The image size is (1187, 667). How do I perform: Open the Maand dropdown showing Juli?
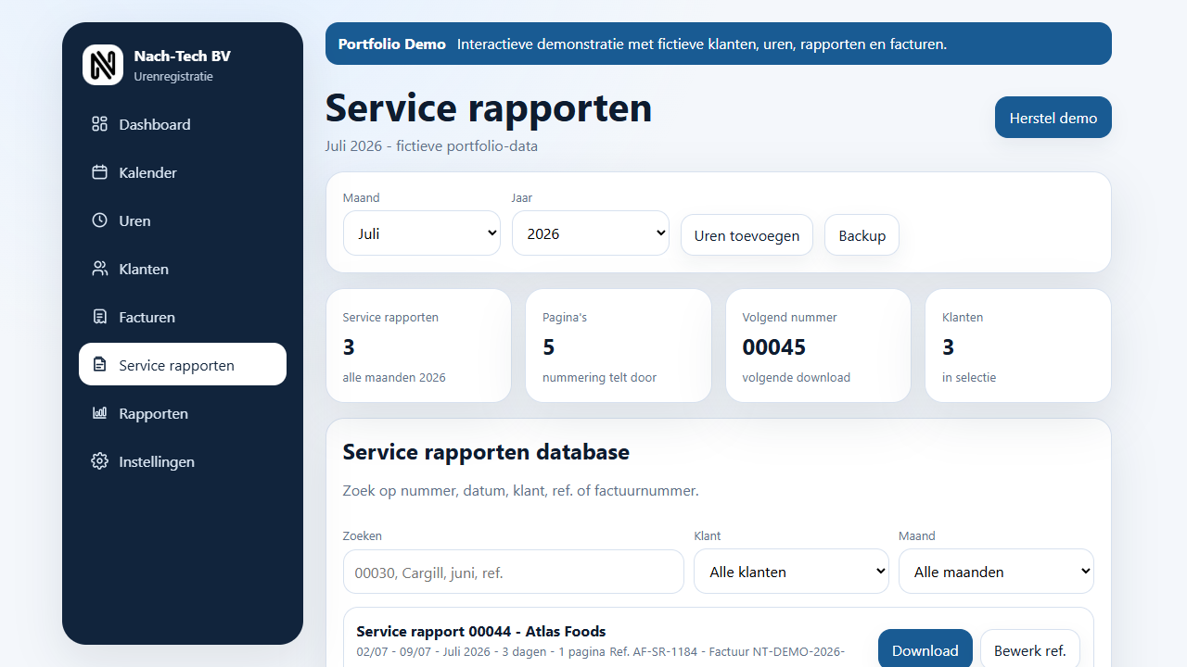pos(422,233)
